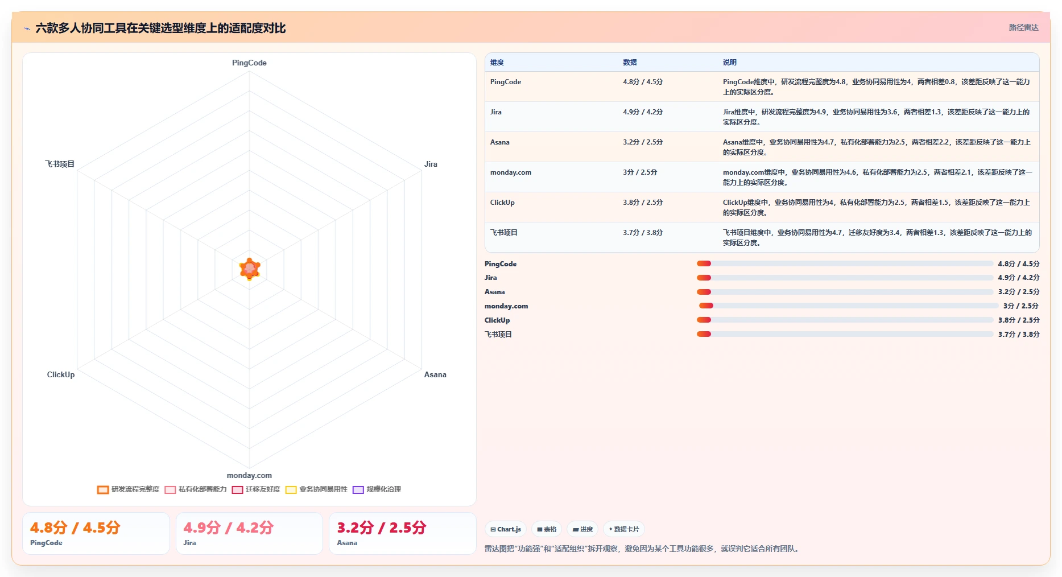This screenshot has width=1062, height=577.
Task: Click the Asana axis label on the radar
Action: coord(435,374)
